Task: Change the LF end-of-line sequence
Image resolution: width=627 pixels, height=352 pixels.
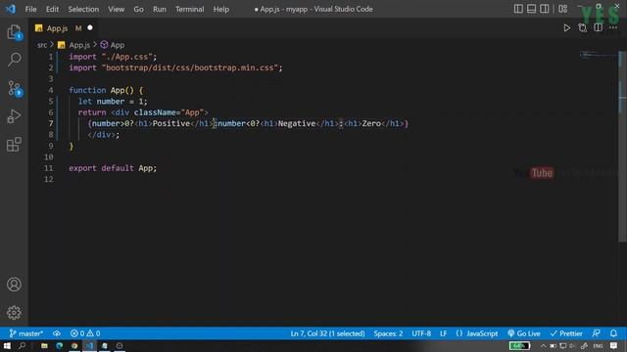Action: pyautogui.click(x=443, y=333)
